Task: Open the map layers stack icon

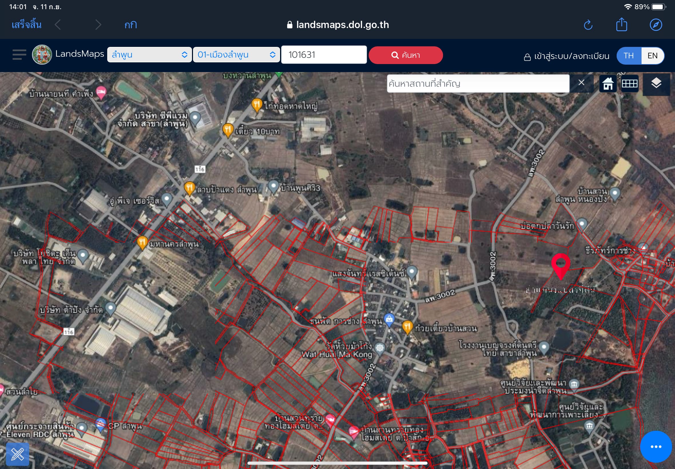Action: pos(656,84)
